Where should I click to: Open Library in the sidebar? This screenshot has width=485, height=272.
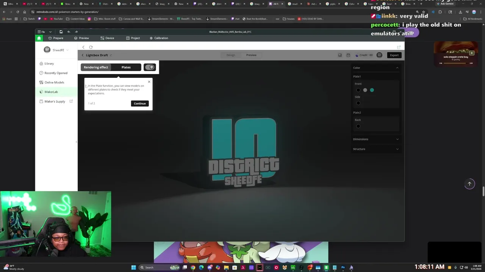tap(56, 63)
